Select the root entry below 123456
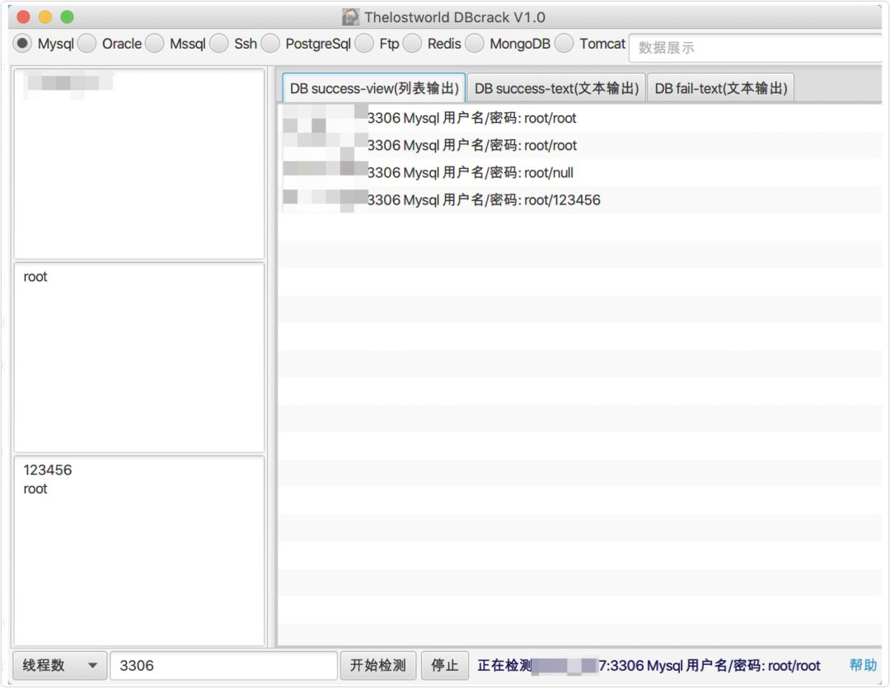The height and width of the screenshot is (688, 890). (x=35, y=489)
